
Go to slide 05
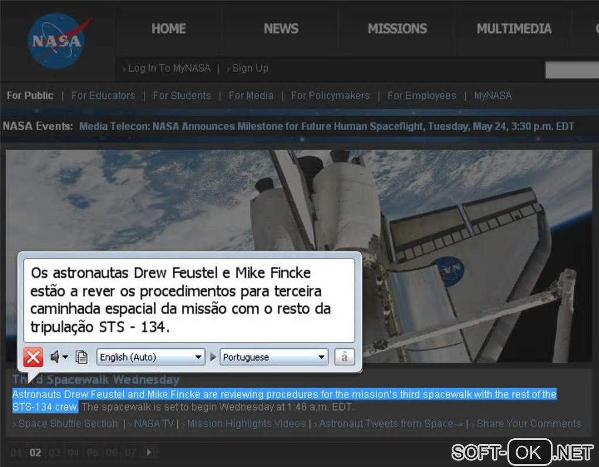92,453
